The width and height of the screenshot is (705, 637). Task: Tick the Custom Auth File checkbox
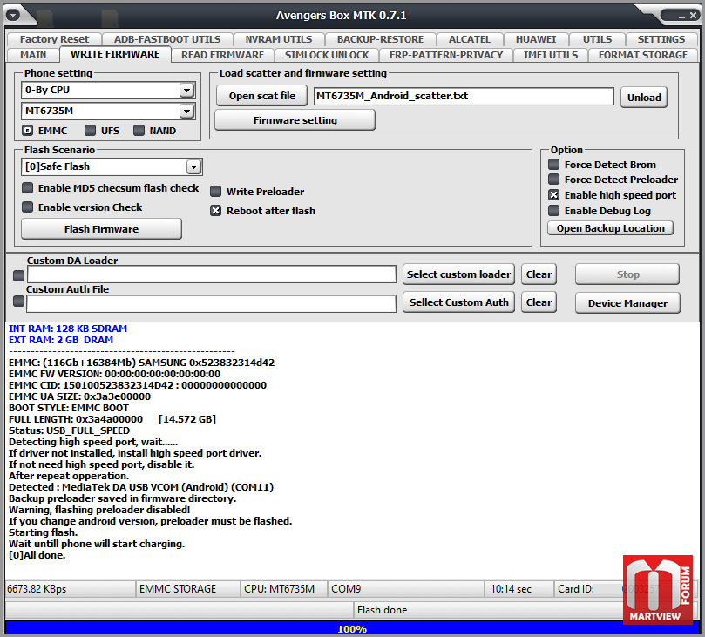pos(18,302)
